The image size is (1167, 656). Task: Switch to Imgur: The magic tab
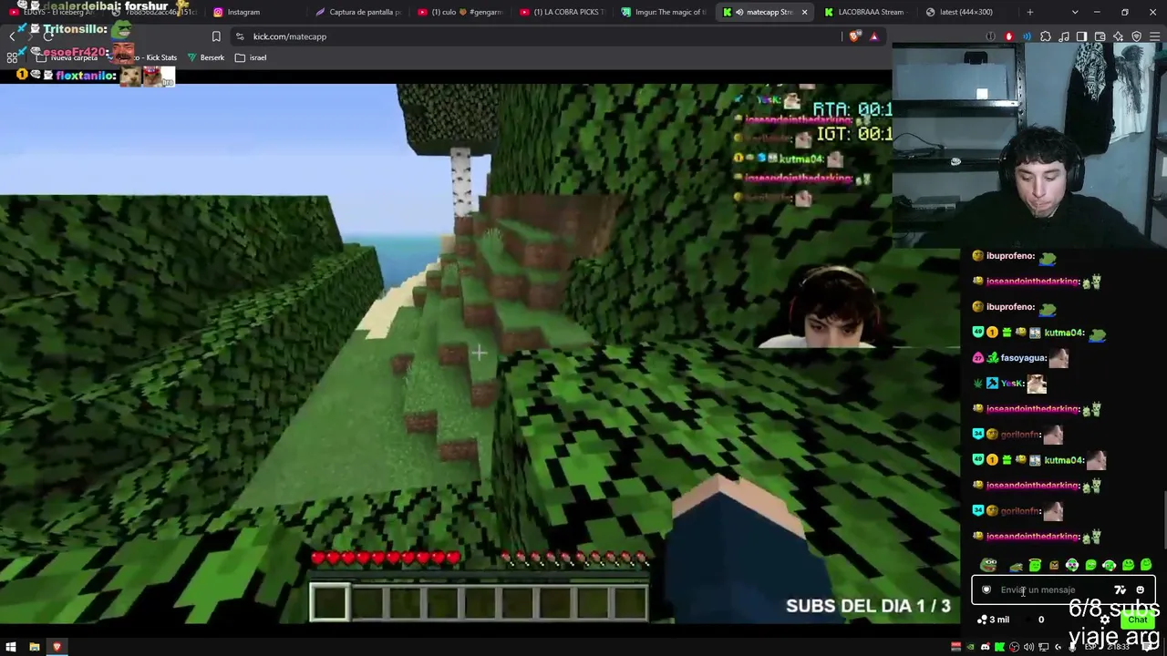click(666, 12)
